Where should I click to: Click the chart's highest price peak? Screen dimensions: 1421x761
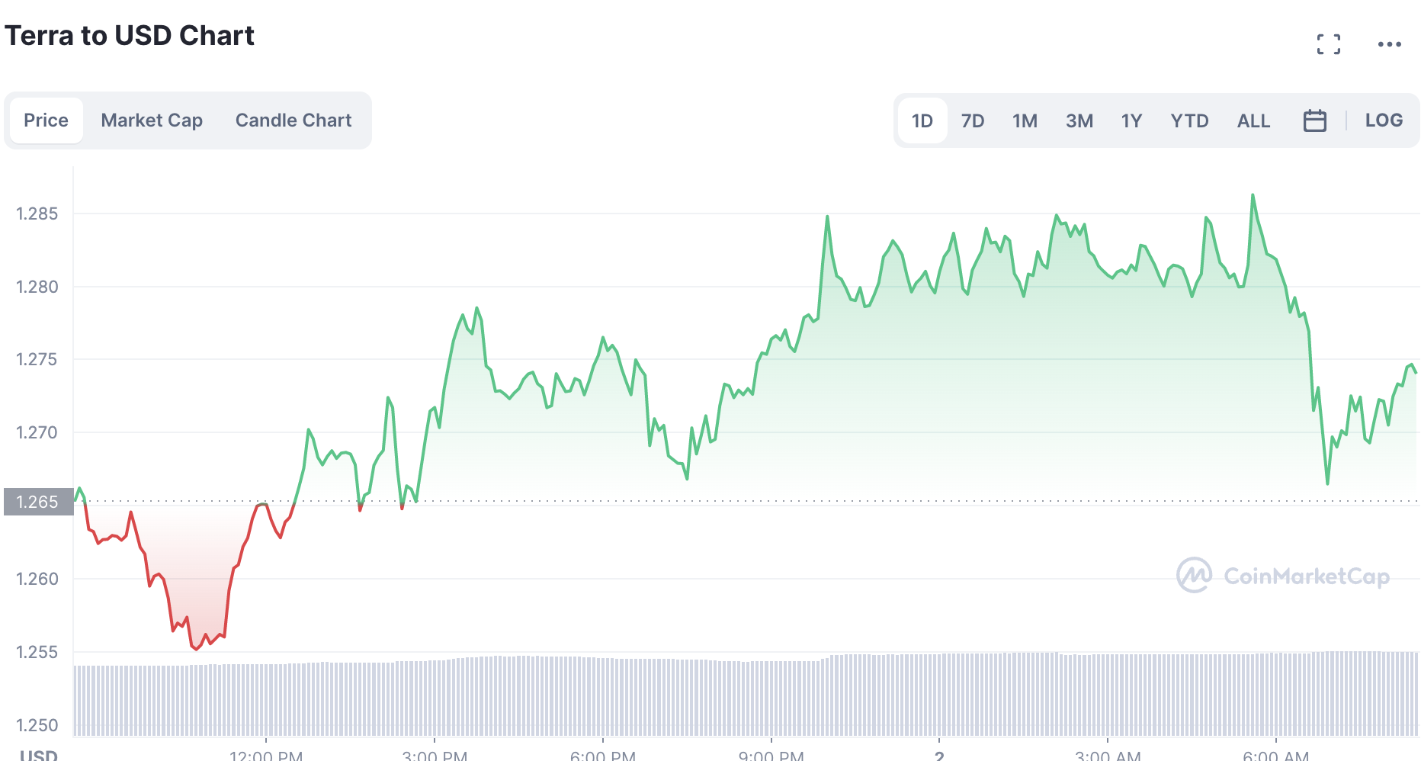point(1253,195)
